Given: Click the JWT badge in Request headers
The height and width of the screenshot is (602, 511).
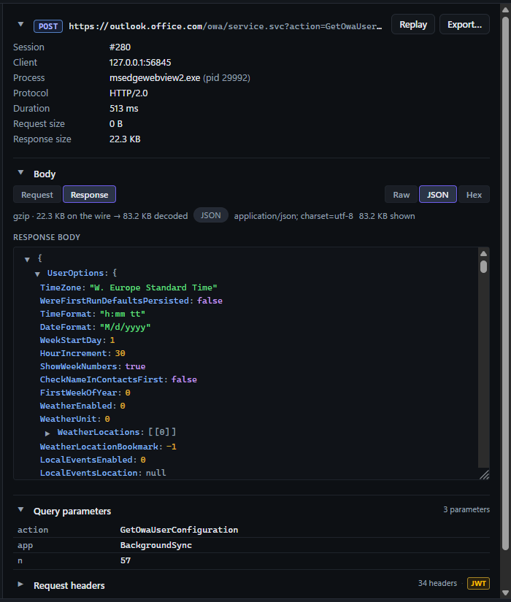Looking at the screenshot, I should tap(478, 584).
